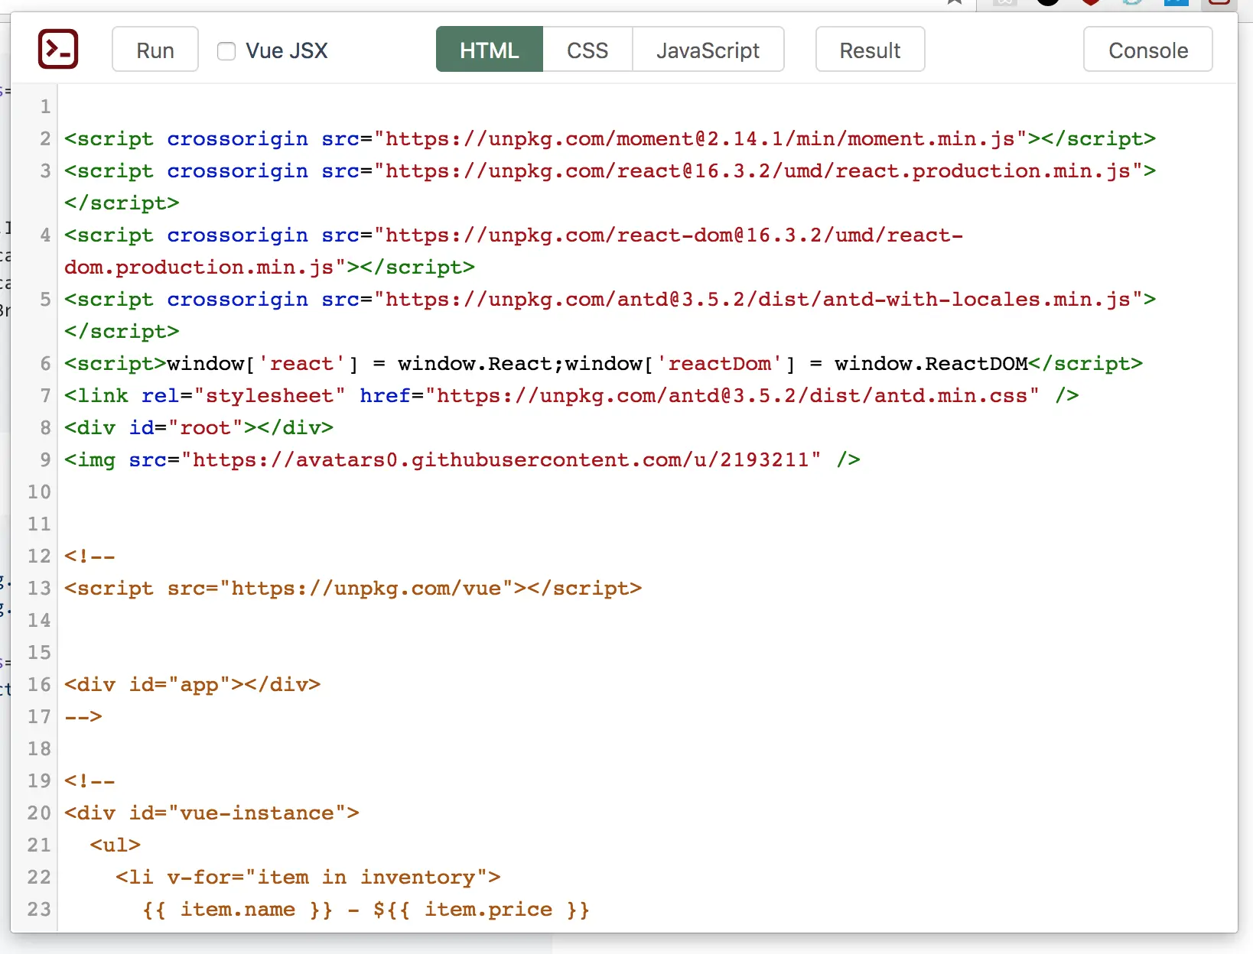The height and width of the screenshot is (954, 1253).
Task: Enable the Vue JSX checkbox
Action: pyautogui.click(x=226, y=51)
